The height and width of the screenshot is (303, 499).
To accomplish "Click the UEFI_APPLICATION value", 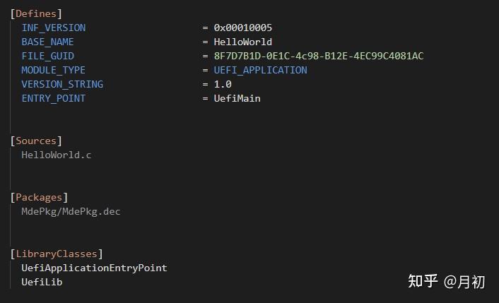I will (260, 70).
